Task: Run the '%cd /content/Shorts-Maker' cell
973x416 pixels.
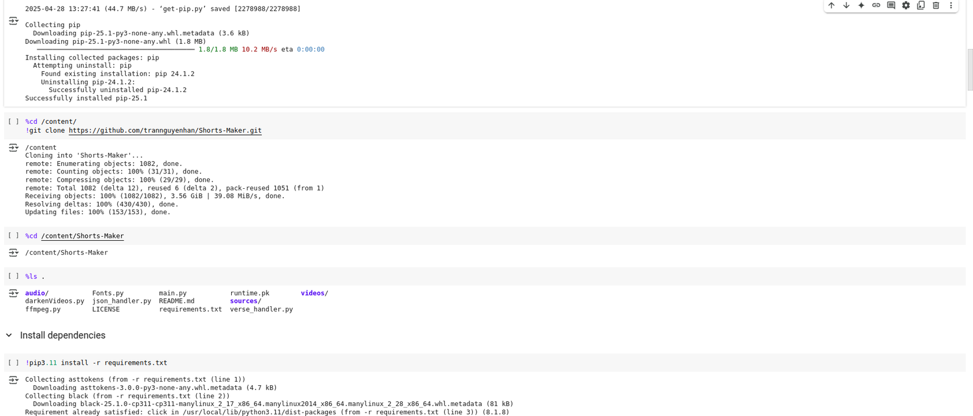Action: (x=13, y=235)
